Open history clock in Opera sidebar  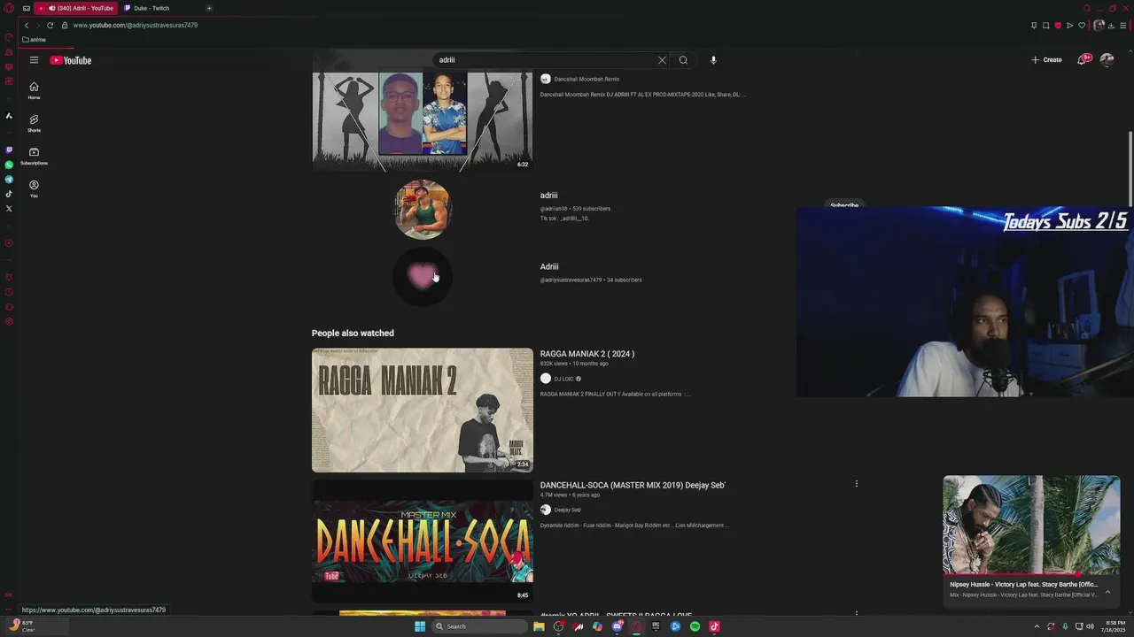click(x=9, y=292)
